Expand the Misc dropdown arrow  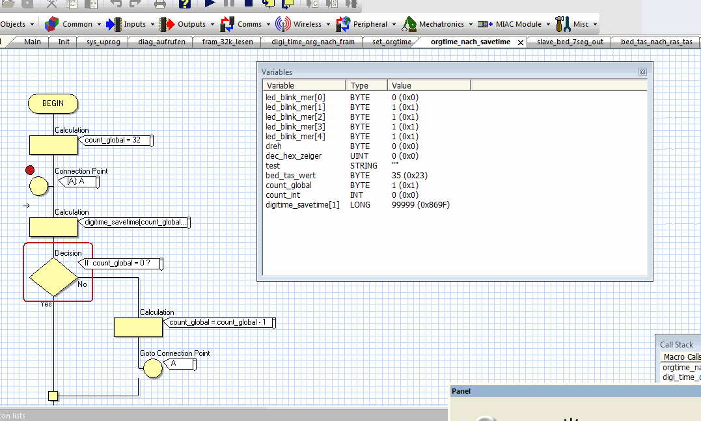click(x=595, y=25)
